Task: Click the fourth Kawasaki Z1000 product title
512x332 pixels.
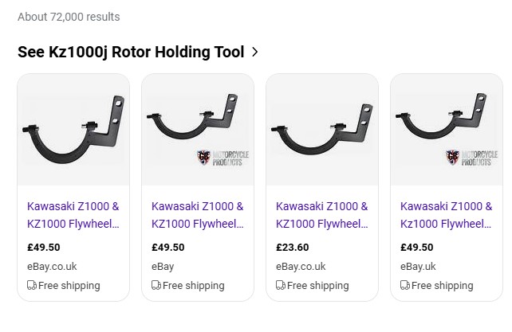Action: 447,215
